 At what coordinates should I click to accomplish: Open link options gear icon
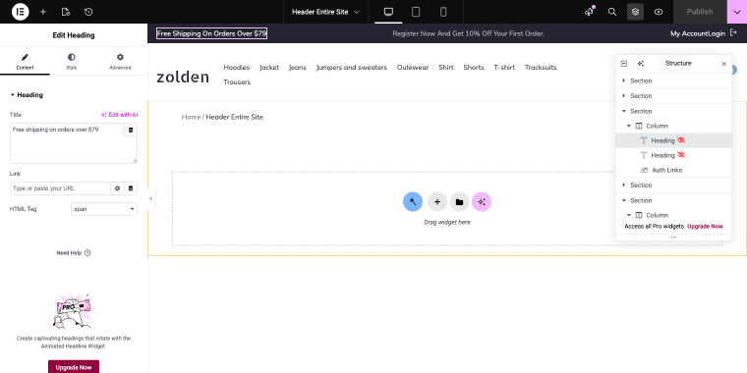coord(118,188)
